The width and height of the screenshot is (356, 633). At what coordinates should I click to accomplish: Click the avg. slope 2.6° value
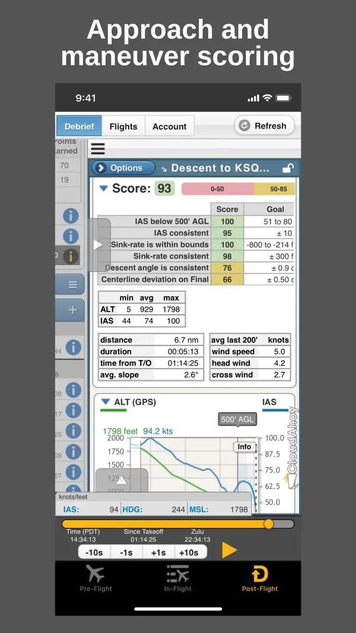click(x=191, y=374)
